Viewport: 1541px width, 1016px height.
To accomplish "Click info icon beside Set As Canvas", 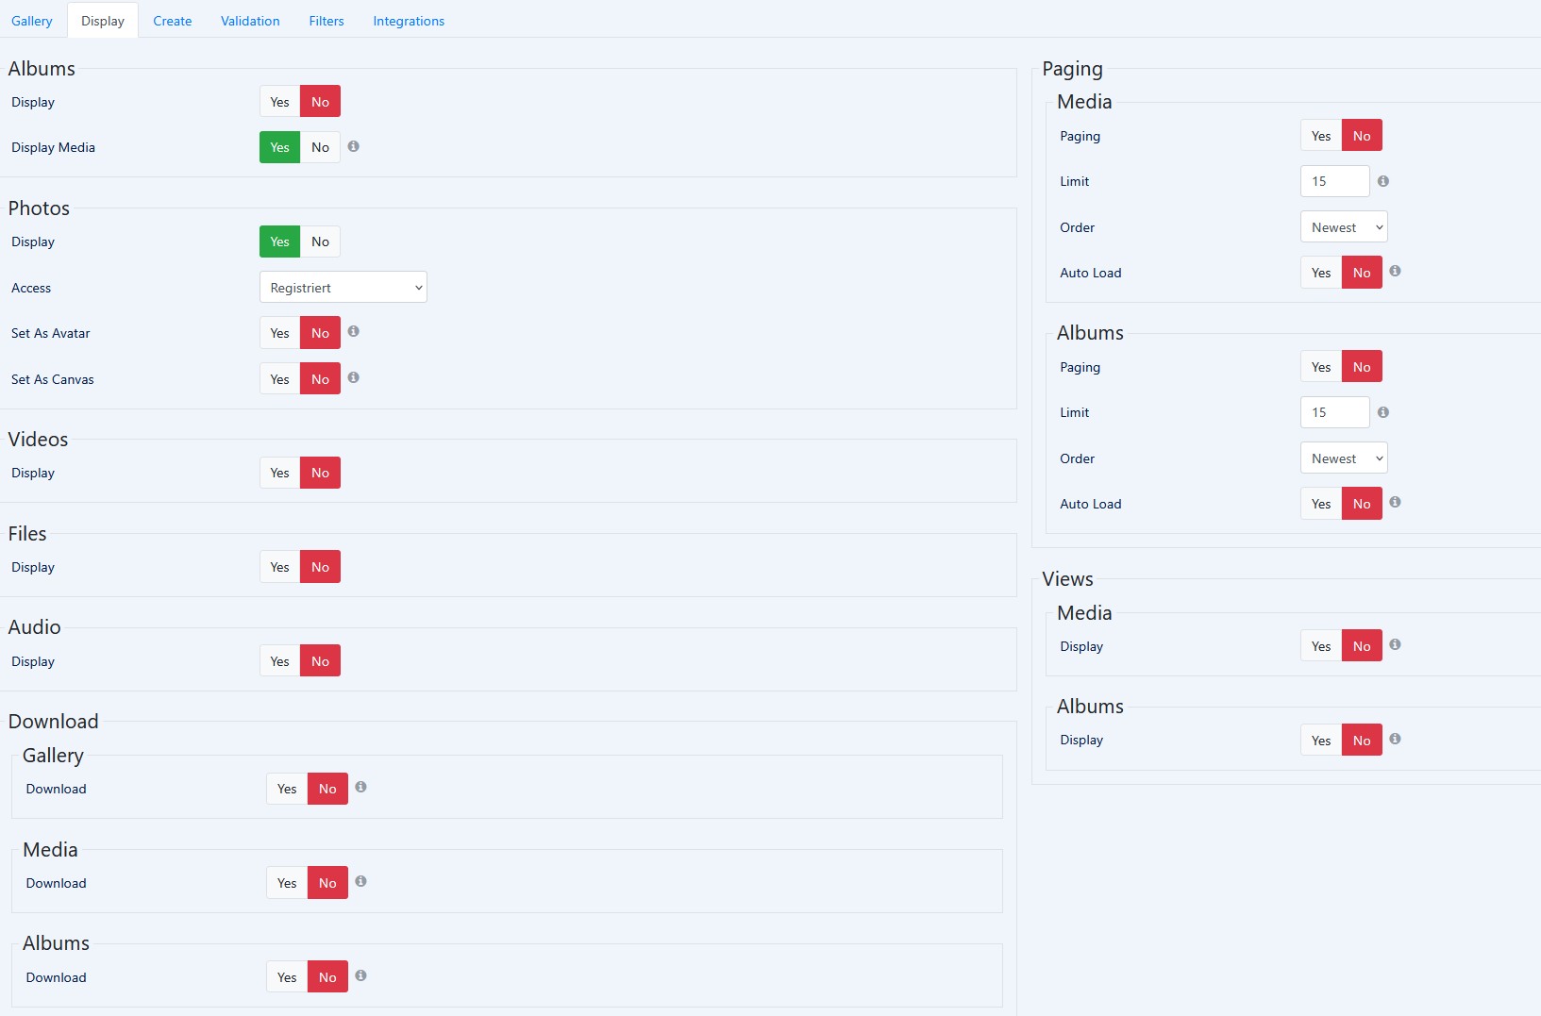I will point(353,377).
